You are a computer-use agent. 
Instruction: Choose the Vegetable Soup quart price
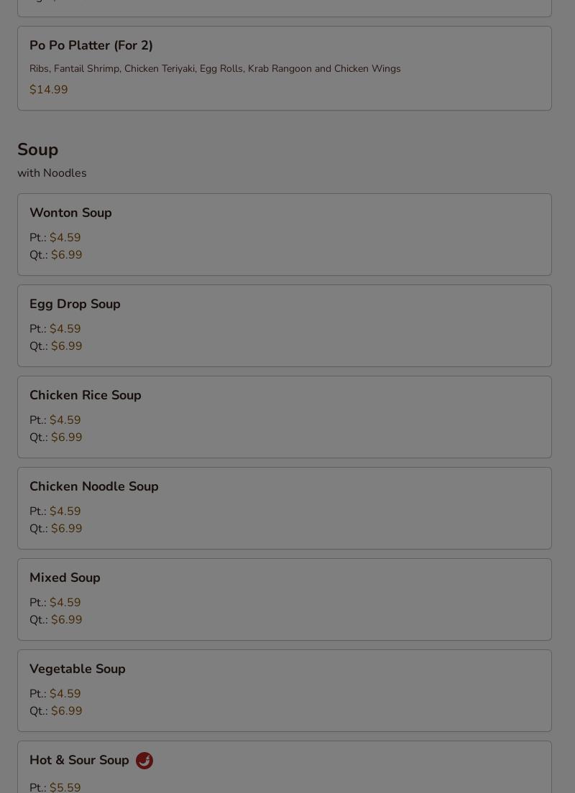[66, 711]
